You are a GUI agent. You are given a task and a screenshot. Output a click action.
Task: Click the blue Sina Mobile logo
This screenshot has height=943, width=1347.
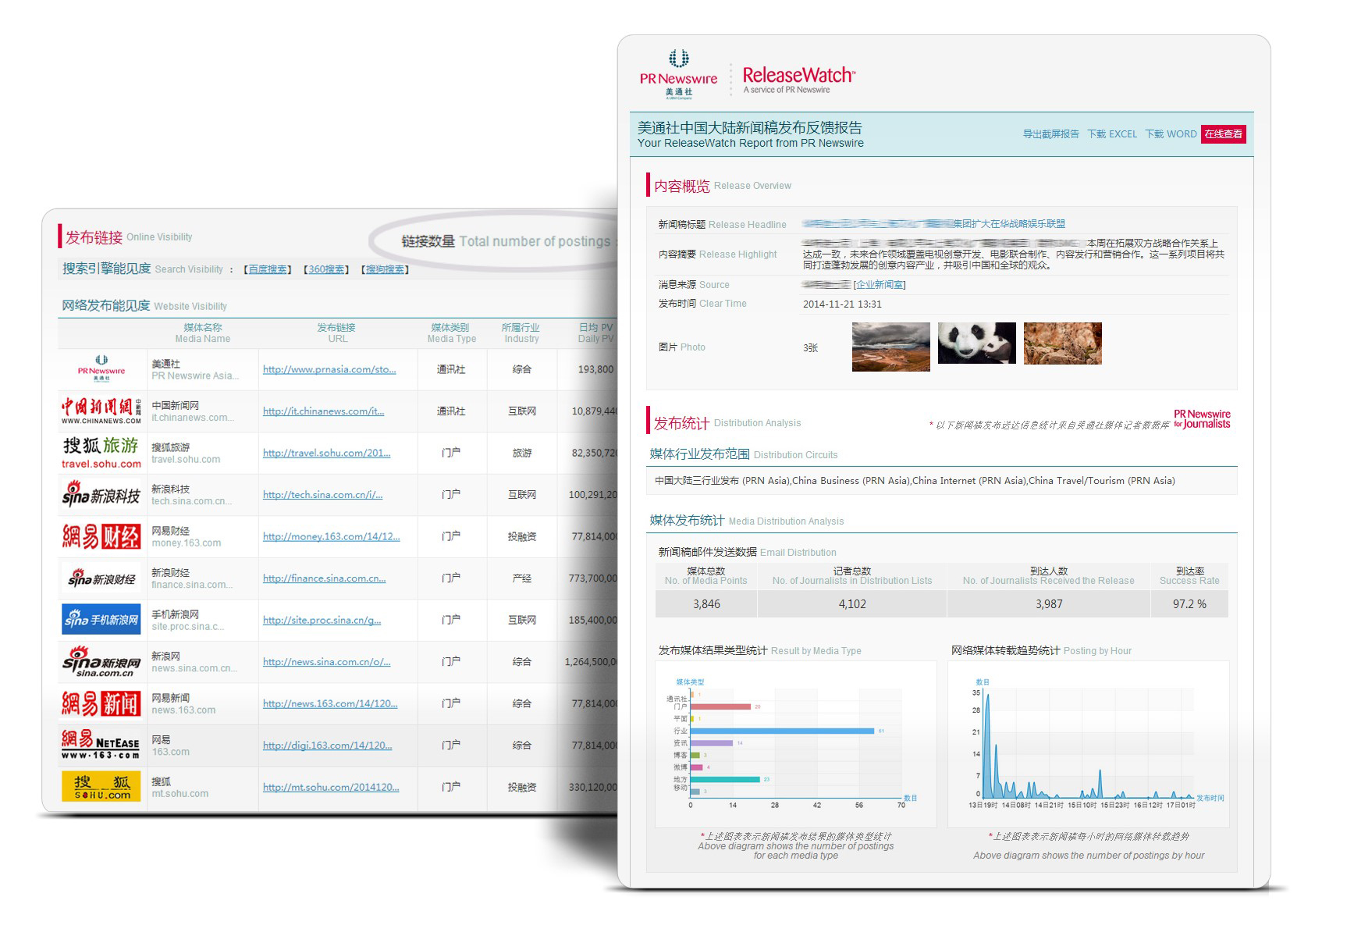(101, 620)
